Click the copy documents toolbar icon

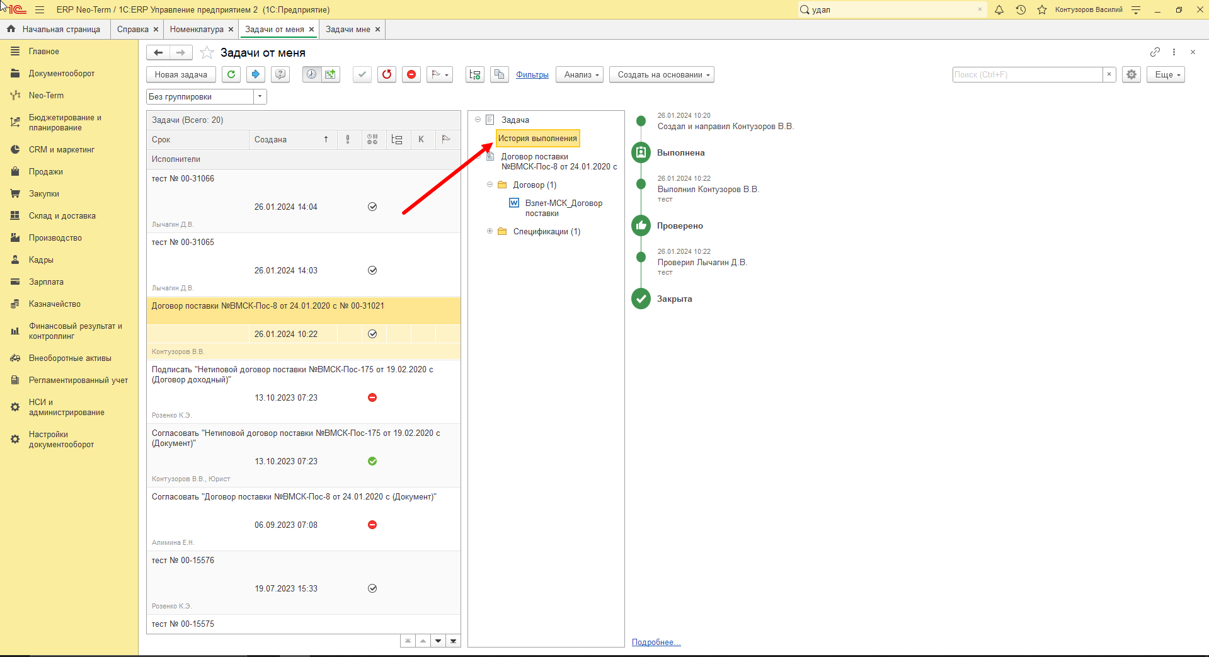tap(500, 74)
